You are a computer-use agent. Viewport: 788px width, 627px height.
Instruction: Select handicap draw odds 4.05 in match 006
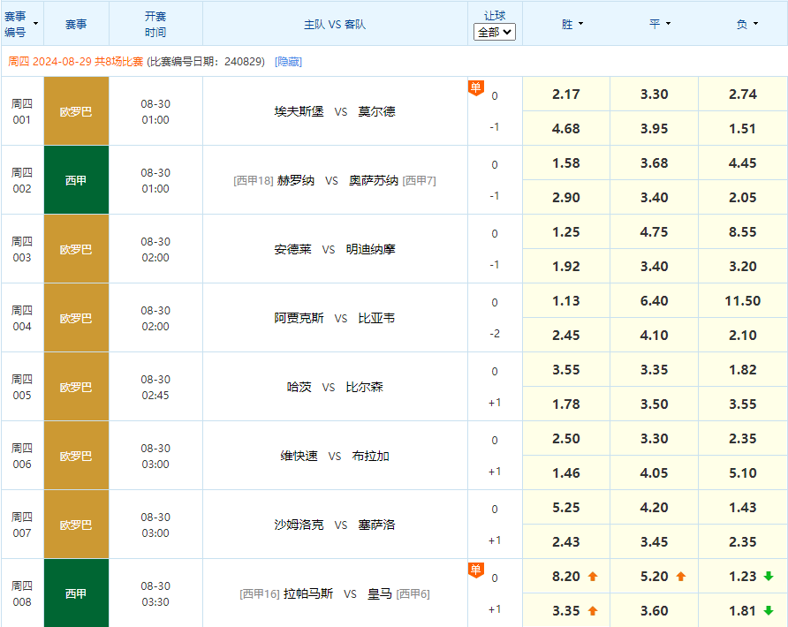click(x=654, y=472)
